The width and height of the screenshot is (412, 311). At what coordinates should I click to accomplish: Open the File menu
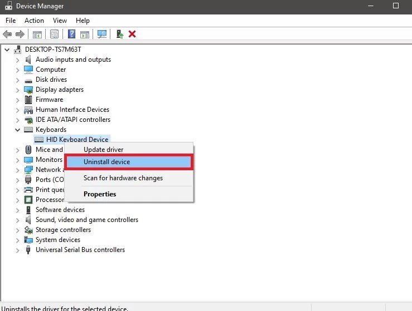(11, 21)
